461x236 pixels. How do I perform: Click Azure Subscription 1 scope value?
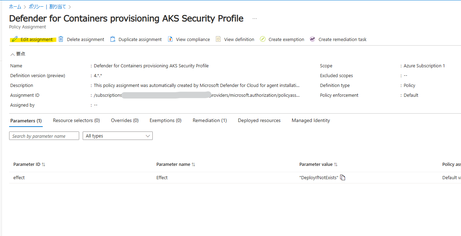pos(424,66)
